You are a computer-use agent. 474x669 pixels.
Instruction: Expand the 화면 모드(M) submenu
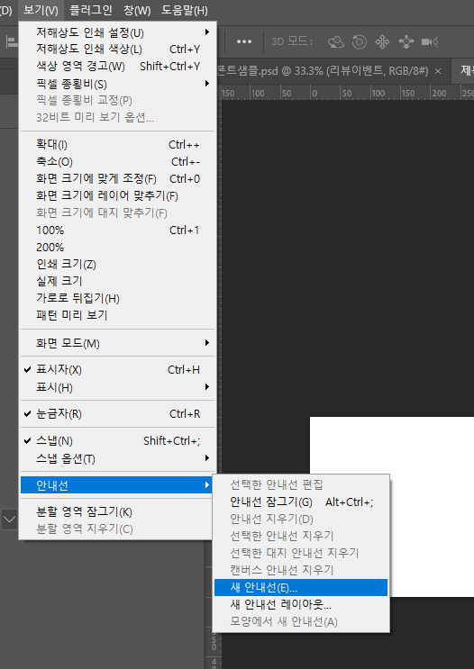[118, 343]
